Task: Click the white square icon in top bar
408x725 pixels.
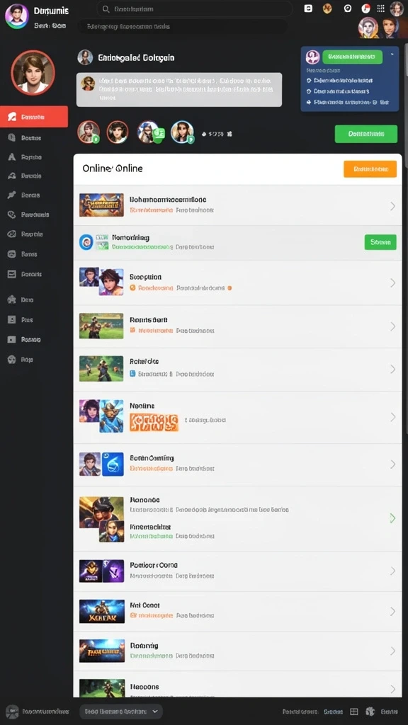Action: point(308,8)
